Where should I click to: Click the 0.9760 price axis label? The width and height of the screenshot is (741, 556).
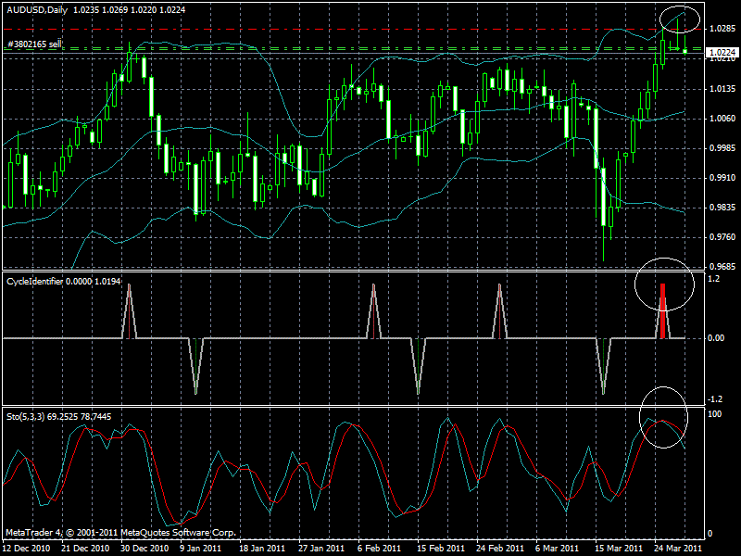[x=722, y=237]
